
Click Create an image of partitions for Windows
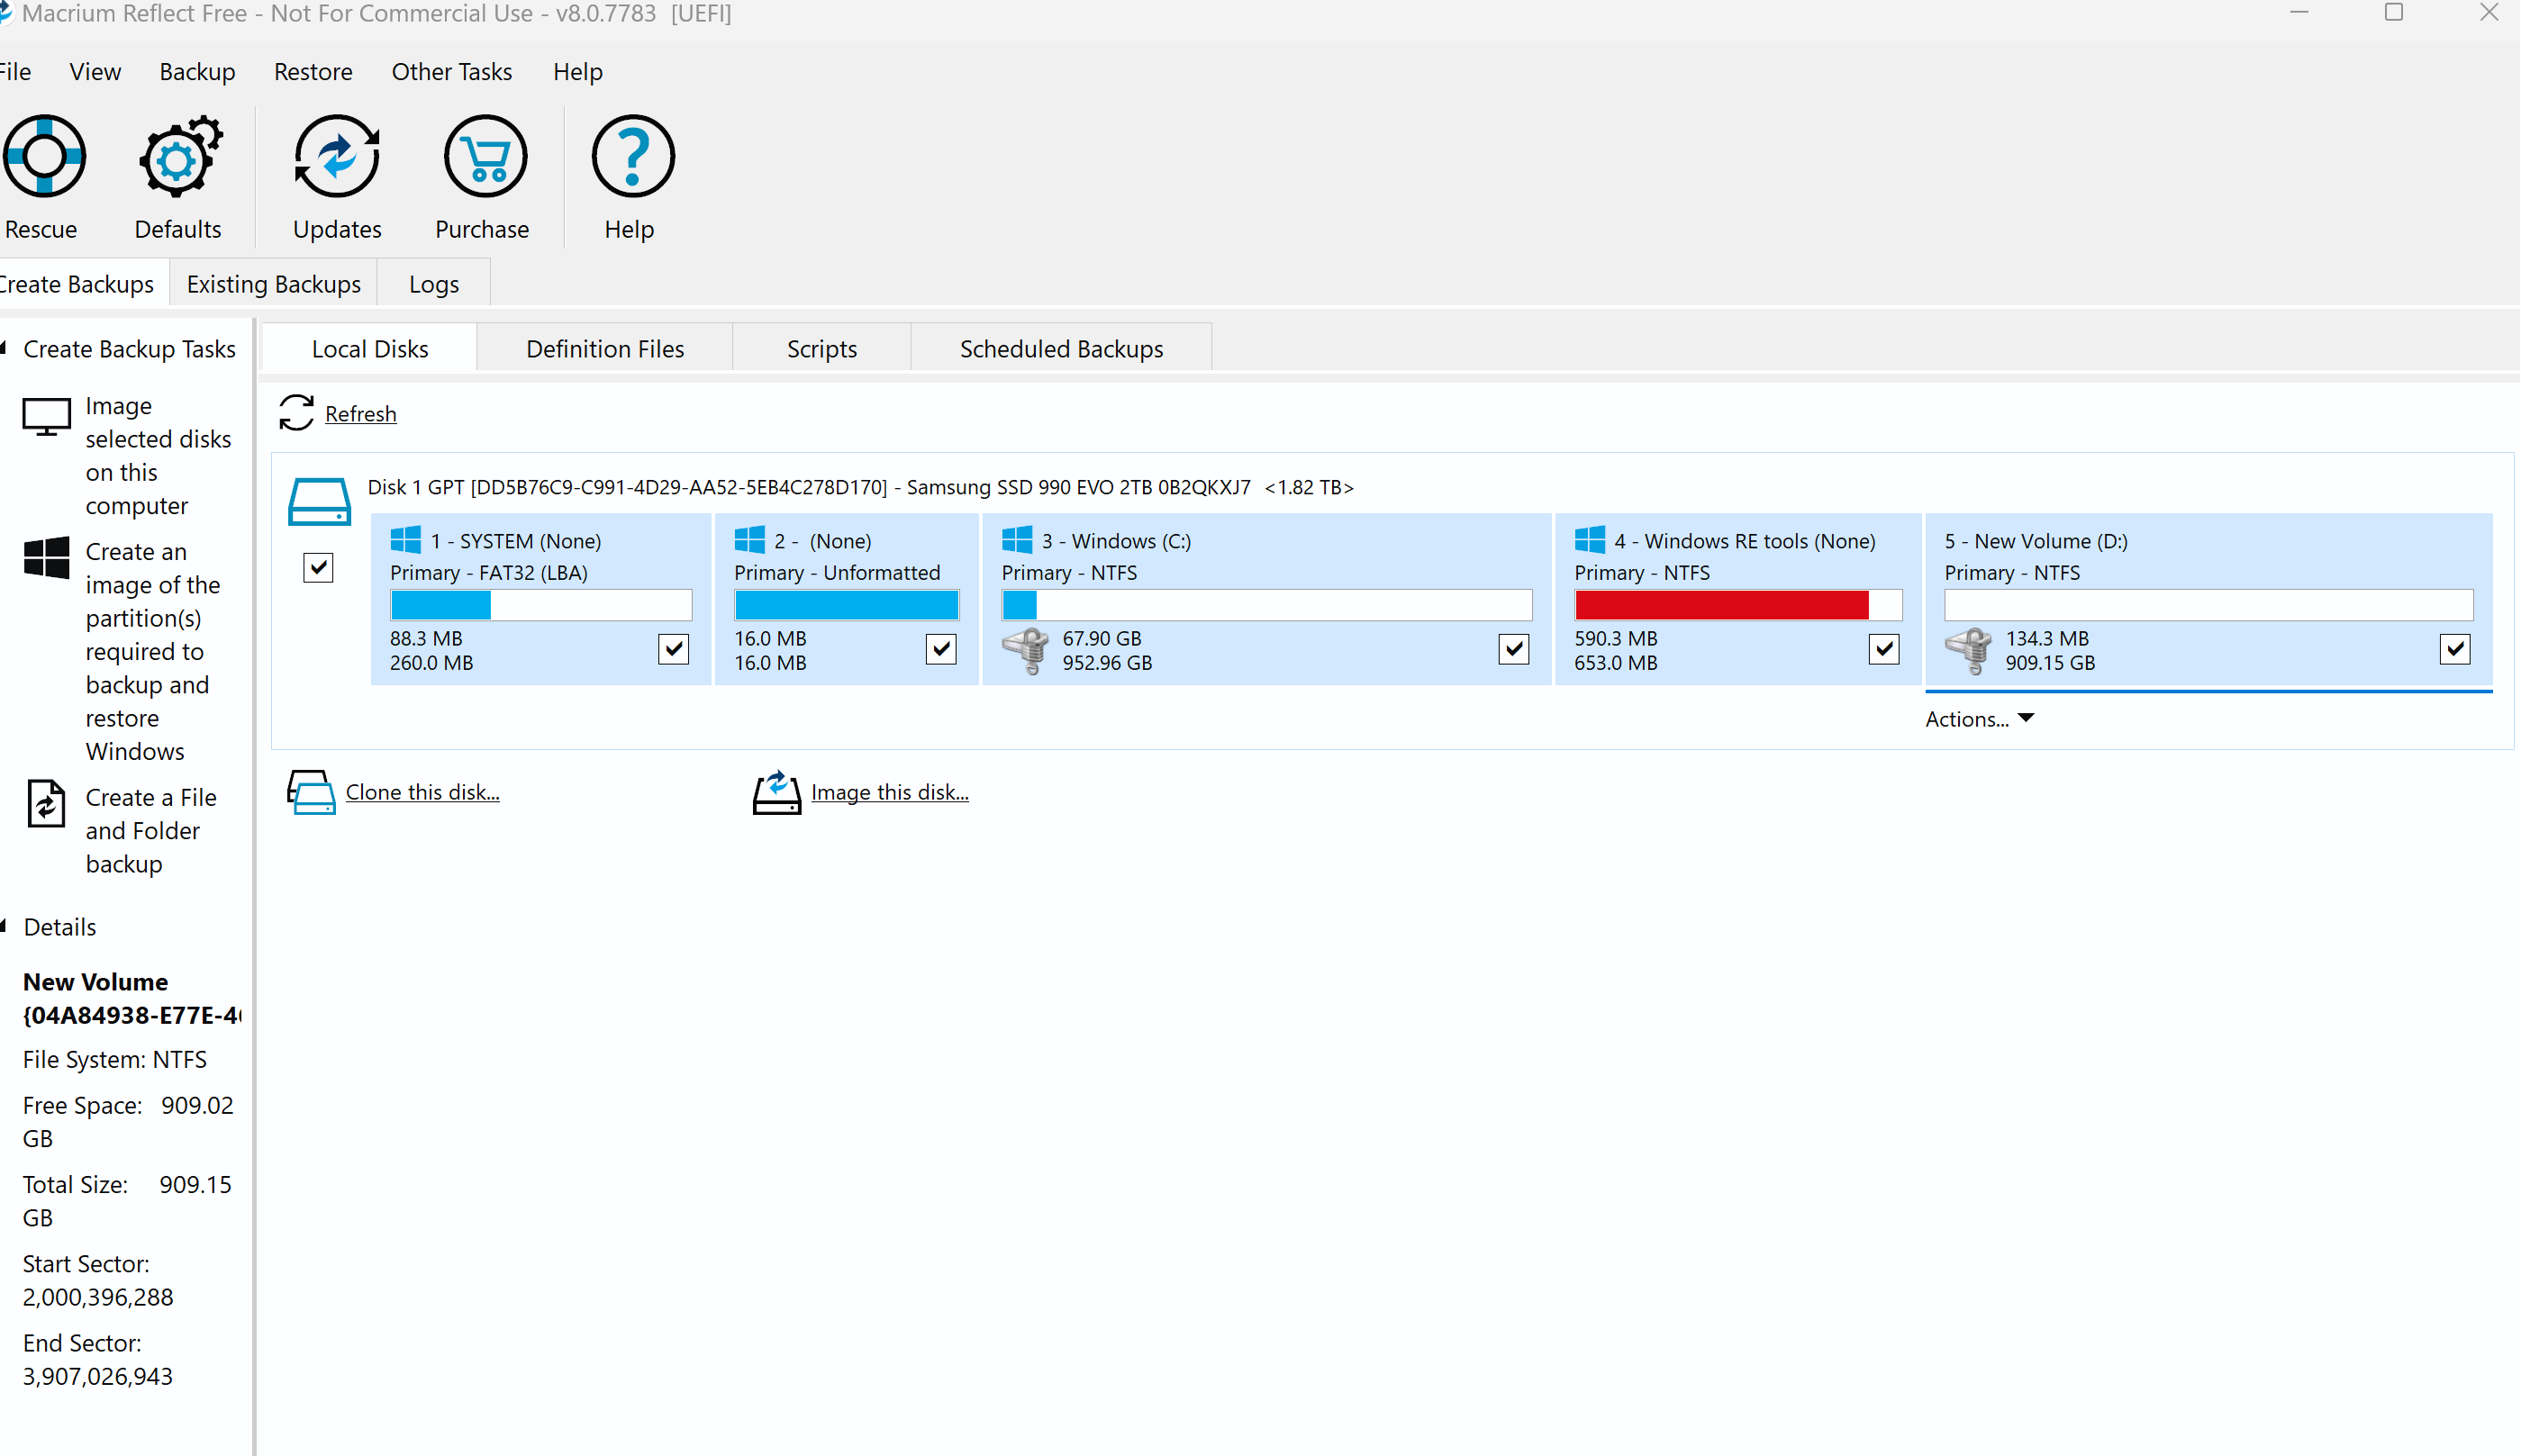coord(153,651)
